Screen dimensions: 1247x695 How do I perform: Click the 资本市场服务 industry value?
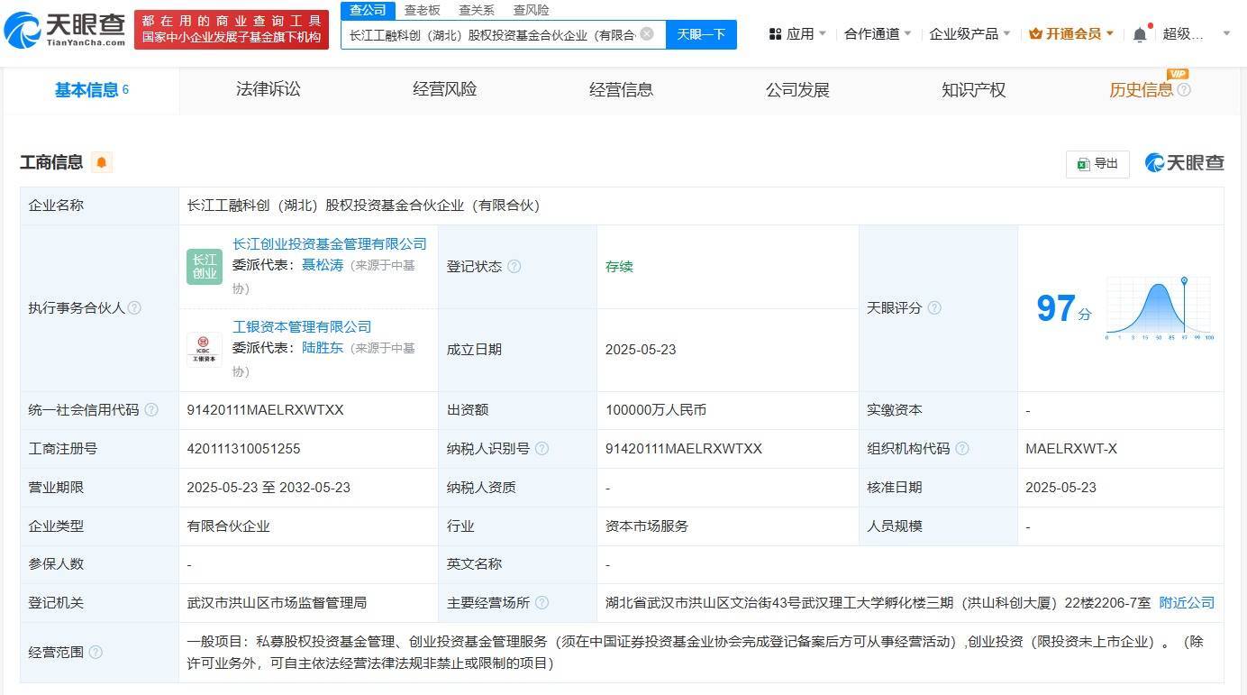click(x=647, y=526)
